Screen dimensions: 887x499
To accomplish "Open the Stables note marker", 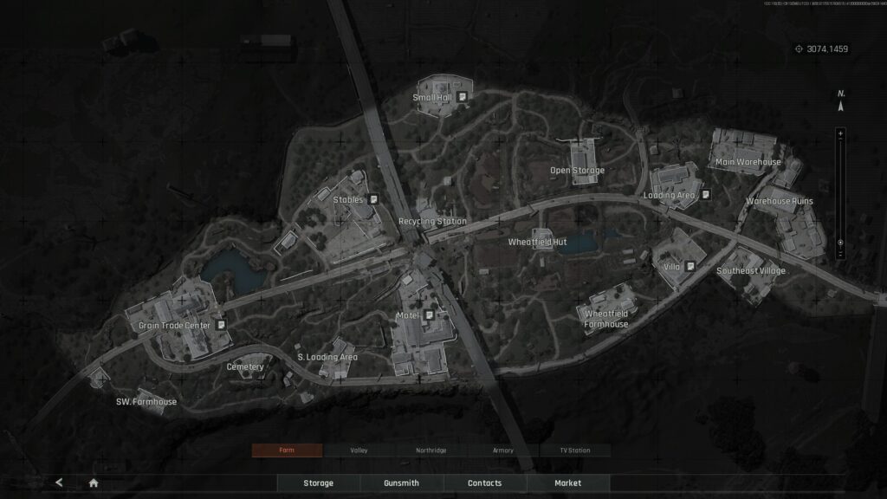I will click(373, 199).
